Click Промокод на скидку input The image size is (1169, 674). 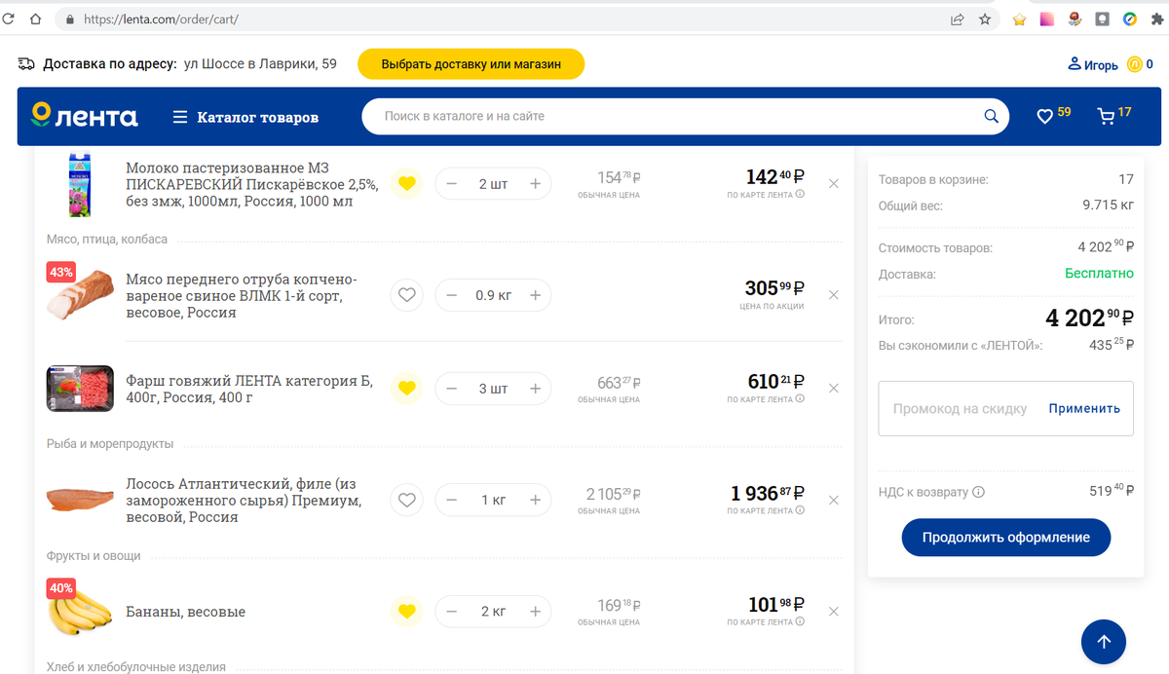point(960,409)
